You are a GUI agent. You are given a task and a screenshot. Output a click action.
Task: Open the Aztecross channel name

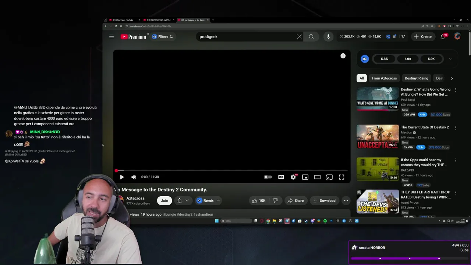pos(135,198)
